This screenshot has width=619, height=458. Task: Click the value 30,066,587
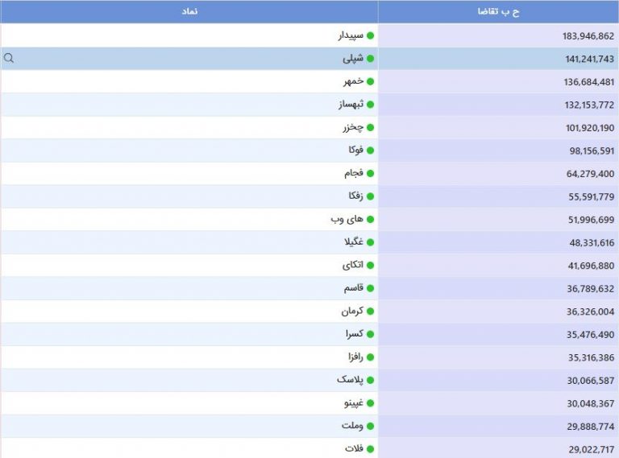(591, 381)
